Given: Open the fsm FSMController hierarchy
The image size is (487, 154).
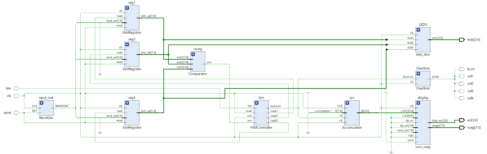Looking at the screenshot, I should 257,103.
